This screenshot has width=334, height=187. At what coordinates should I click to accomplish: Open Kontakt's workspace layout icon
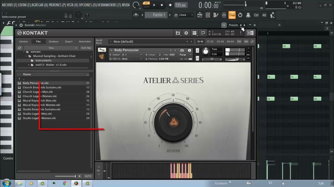(x=194, y=33)
